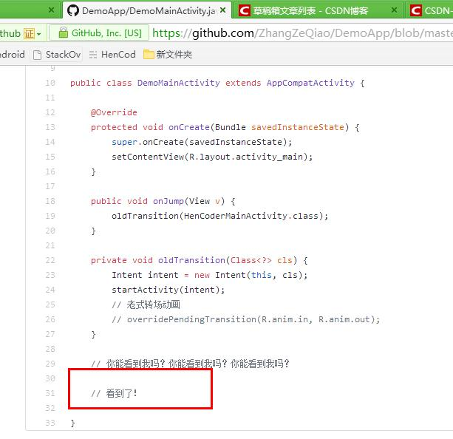Screen dimensions: 453x439
Task: Click the orange 证 icon
Action: 29,33
